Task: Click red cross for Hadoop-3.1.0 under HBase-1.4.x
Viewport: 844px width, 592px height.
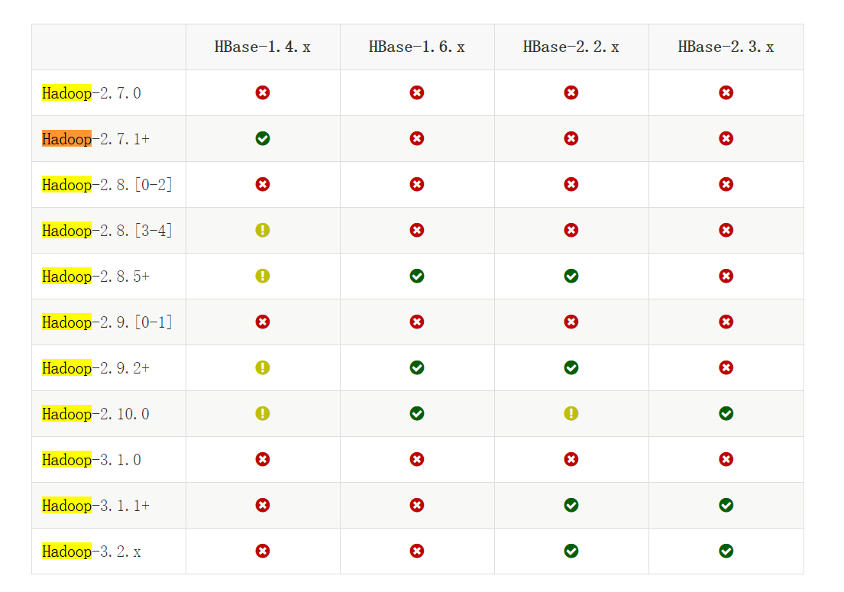Action: [263, 459]
